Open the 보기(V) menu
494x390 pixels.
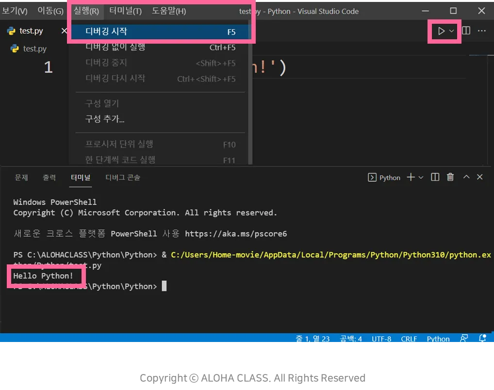pyautogui.click(x=15, y=11)
